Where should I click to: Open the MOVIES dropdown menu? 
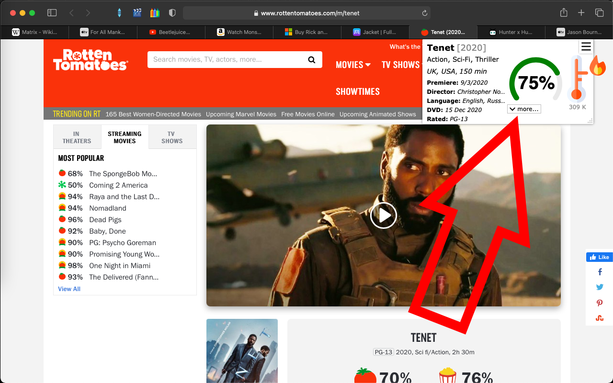click(x=353, y=65)
